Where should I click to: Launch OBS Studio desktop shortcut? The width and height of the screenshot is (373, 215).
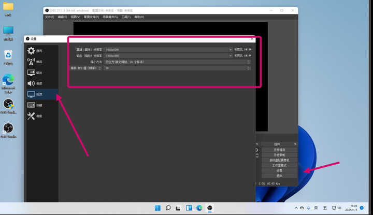coord(8,130)
